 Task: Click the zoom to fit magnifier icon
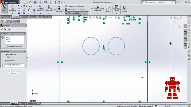tap(87, 18)
